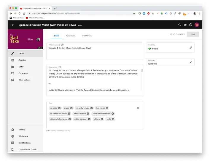Click the Undo Changes button
The image size is (210, 163).
pyautogui.click(x=177, y=34)
